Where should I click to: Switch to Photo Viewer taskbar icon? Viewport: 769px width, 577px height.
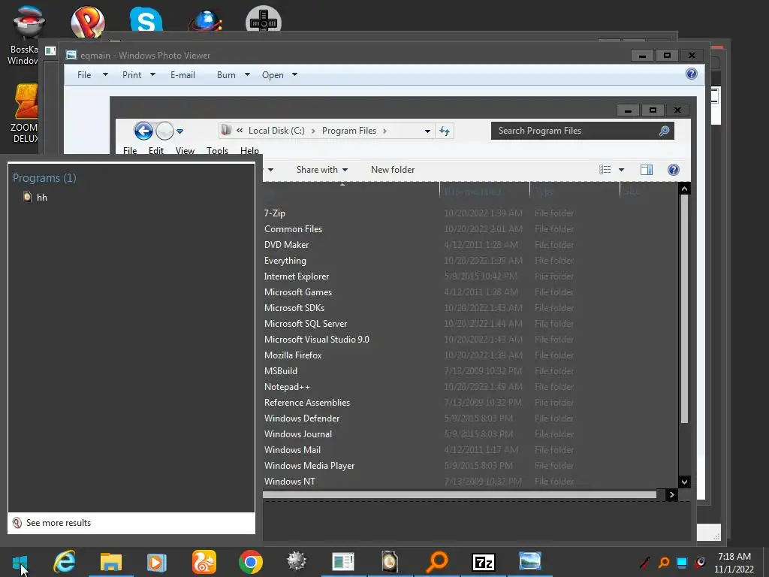pos(529,561)
